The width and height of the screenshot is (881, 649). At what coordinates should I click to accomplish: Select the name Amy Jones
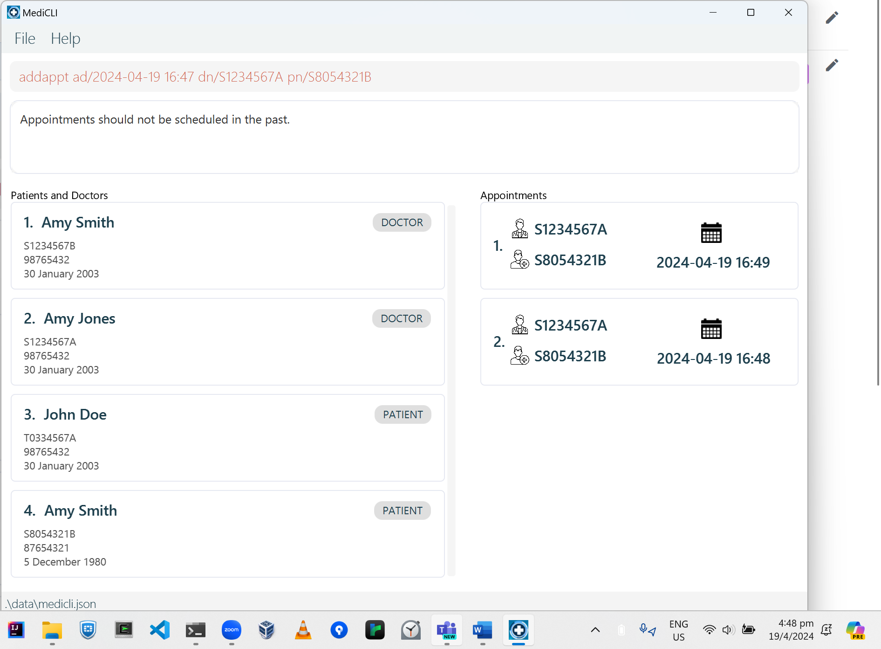point(80,318)
